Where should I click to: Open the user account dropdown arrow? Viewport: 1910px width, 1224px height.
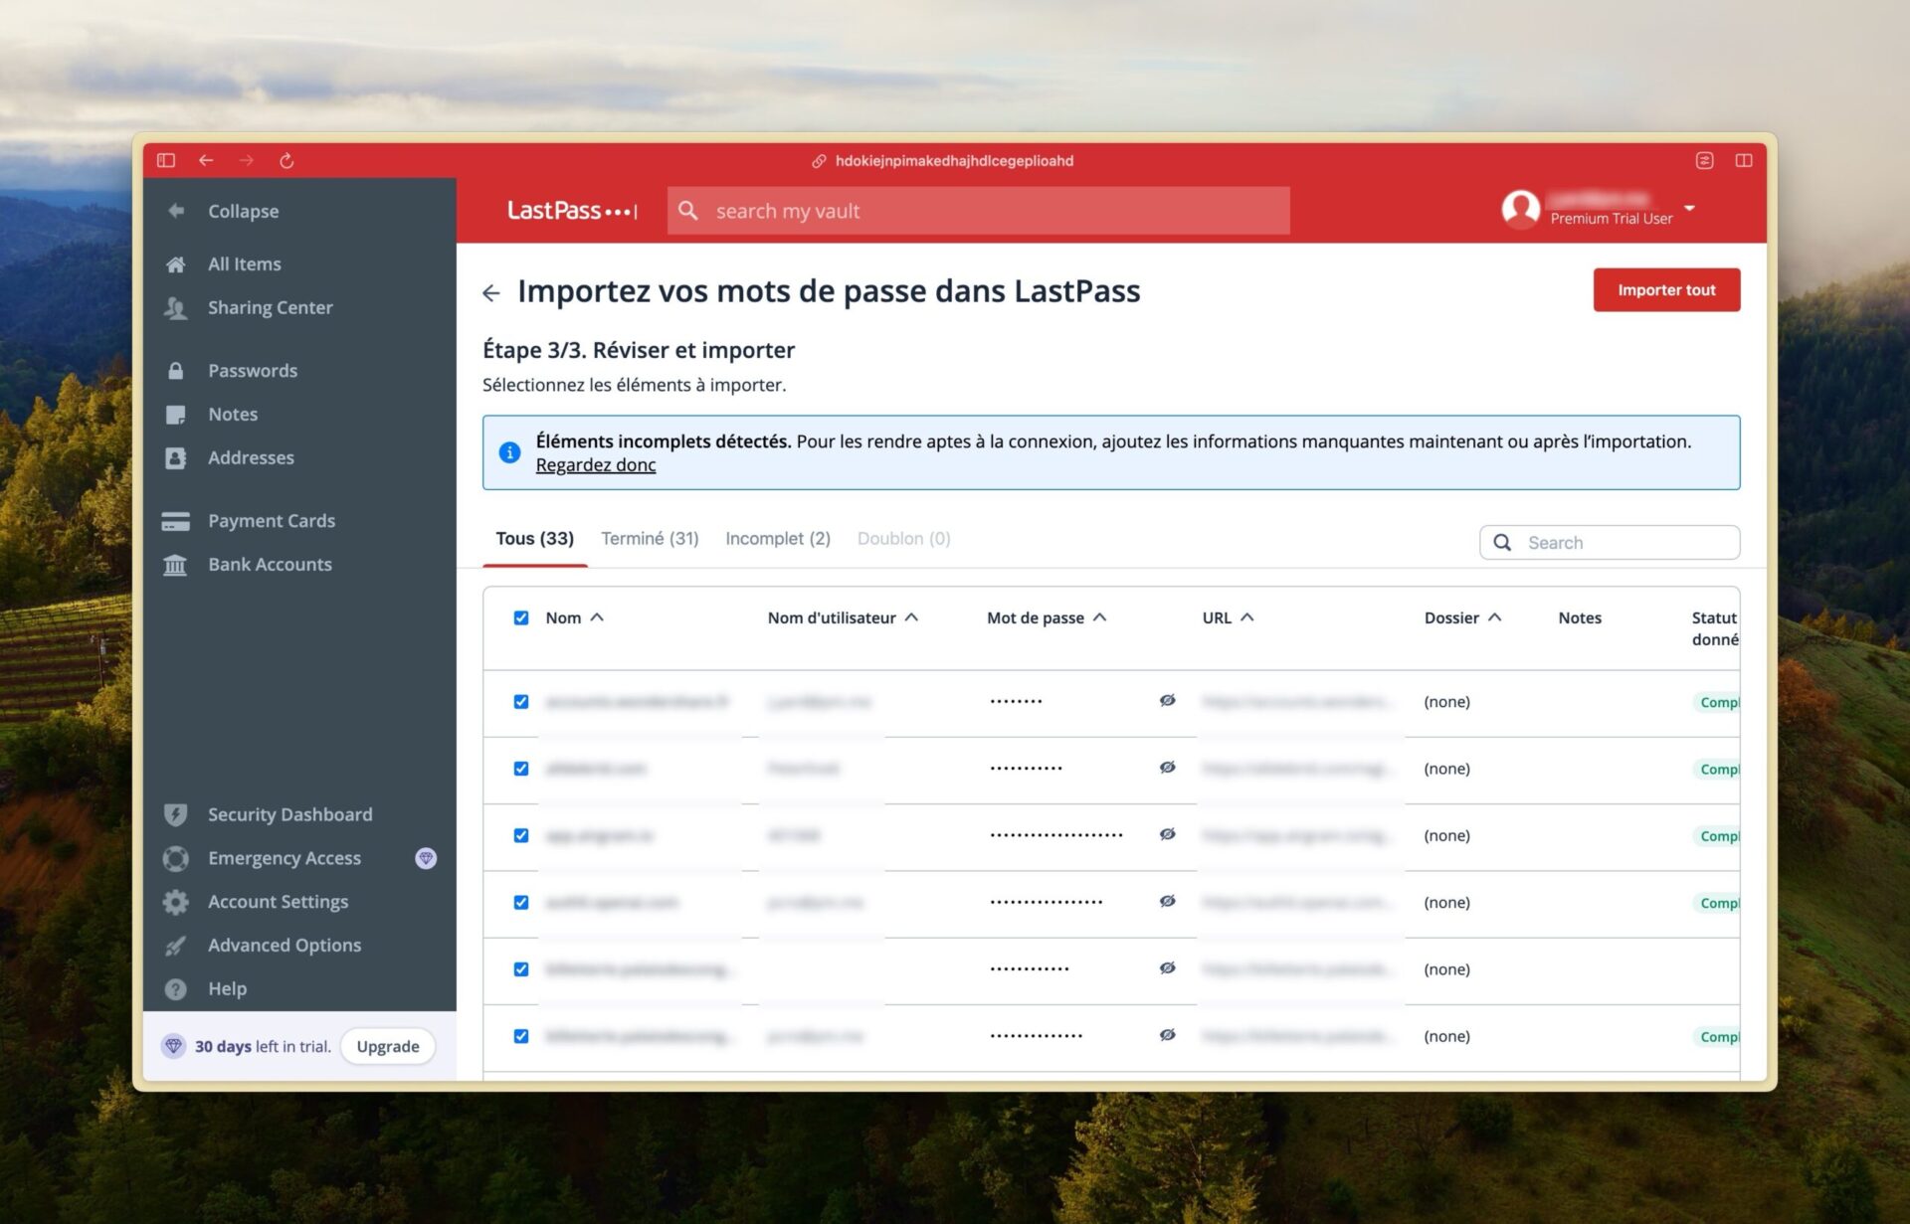(1689, 209)
